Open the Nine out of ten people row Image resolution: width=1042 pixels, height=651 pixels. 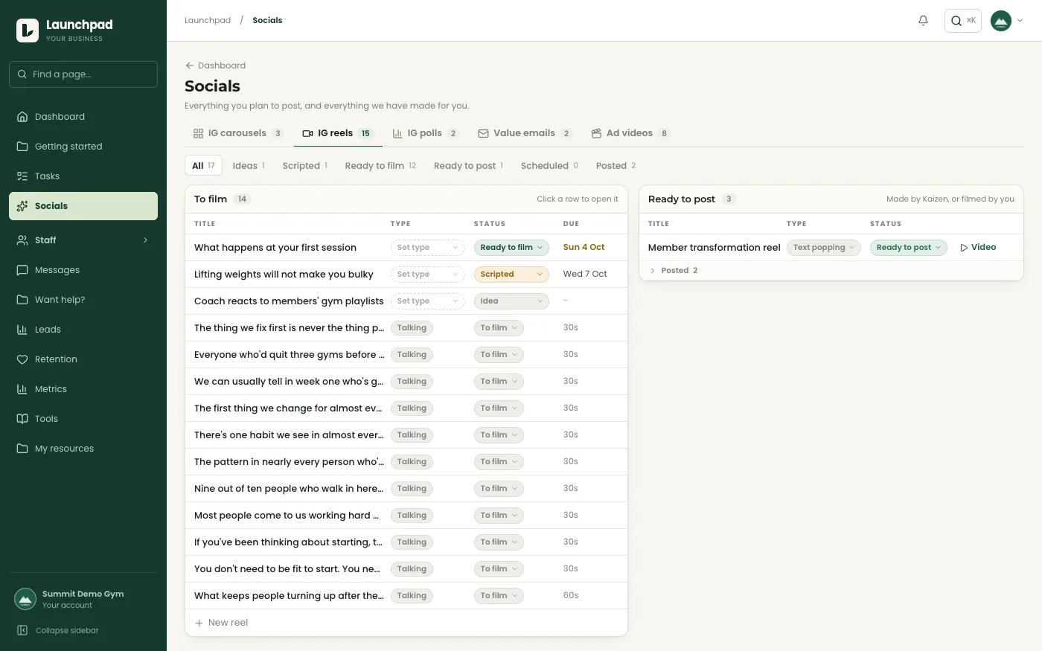tap(406, 489)
